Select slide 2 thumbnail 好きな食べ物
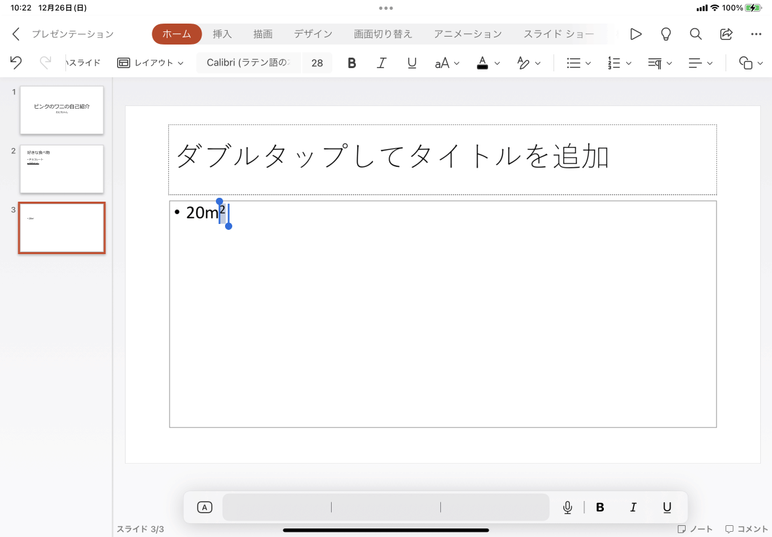772x537 pixels. [x=61, y=169]
